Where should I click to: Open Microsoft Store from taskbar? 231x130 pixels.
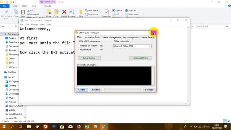[62, 127]
